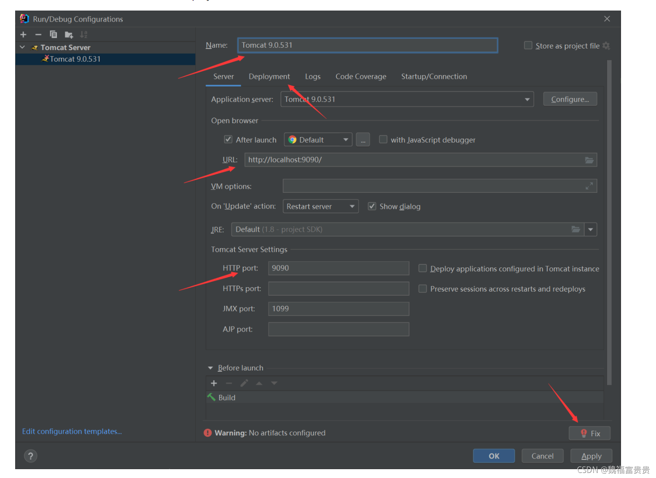This screenshot has width=656, height=478.
Task: Confirm with the OK button
Action: [x=494, y=456]
